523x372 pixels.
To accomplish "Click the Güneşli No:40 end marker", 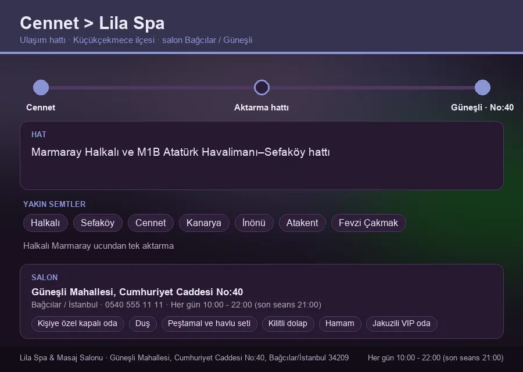I will [x=482, y=87].
